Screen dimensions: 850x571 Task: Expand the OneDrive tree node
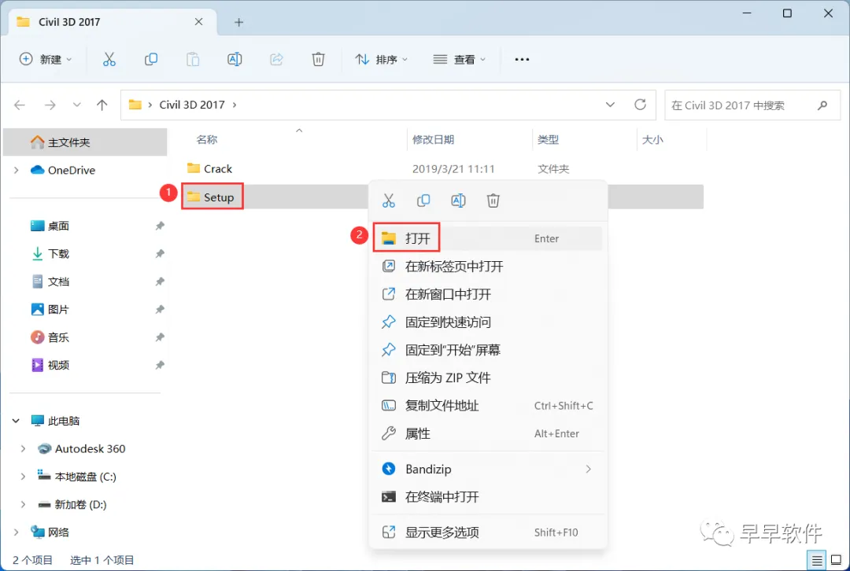[x=17, y=170]
